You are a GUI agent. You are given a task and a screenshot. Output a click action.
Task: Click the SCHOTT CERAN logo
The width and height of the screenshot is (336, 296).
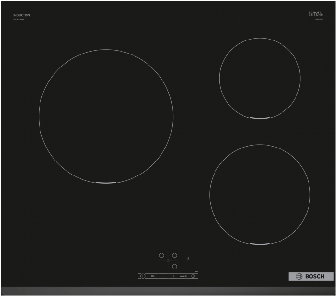(315, 14)
